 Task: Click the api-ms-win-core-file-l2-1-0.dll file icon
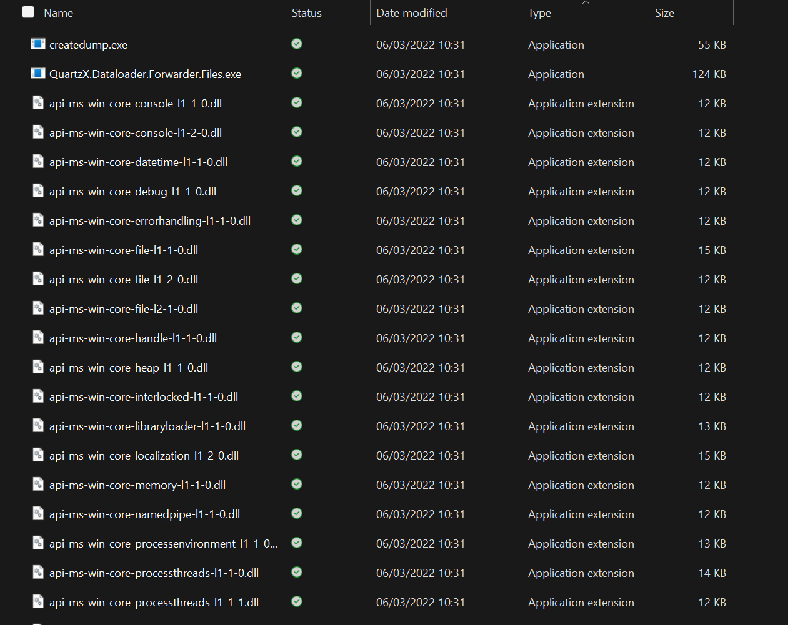pos(38,308)
